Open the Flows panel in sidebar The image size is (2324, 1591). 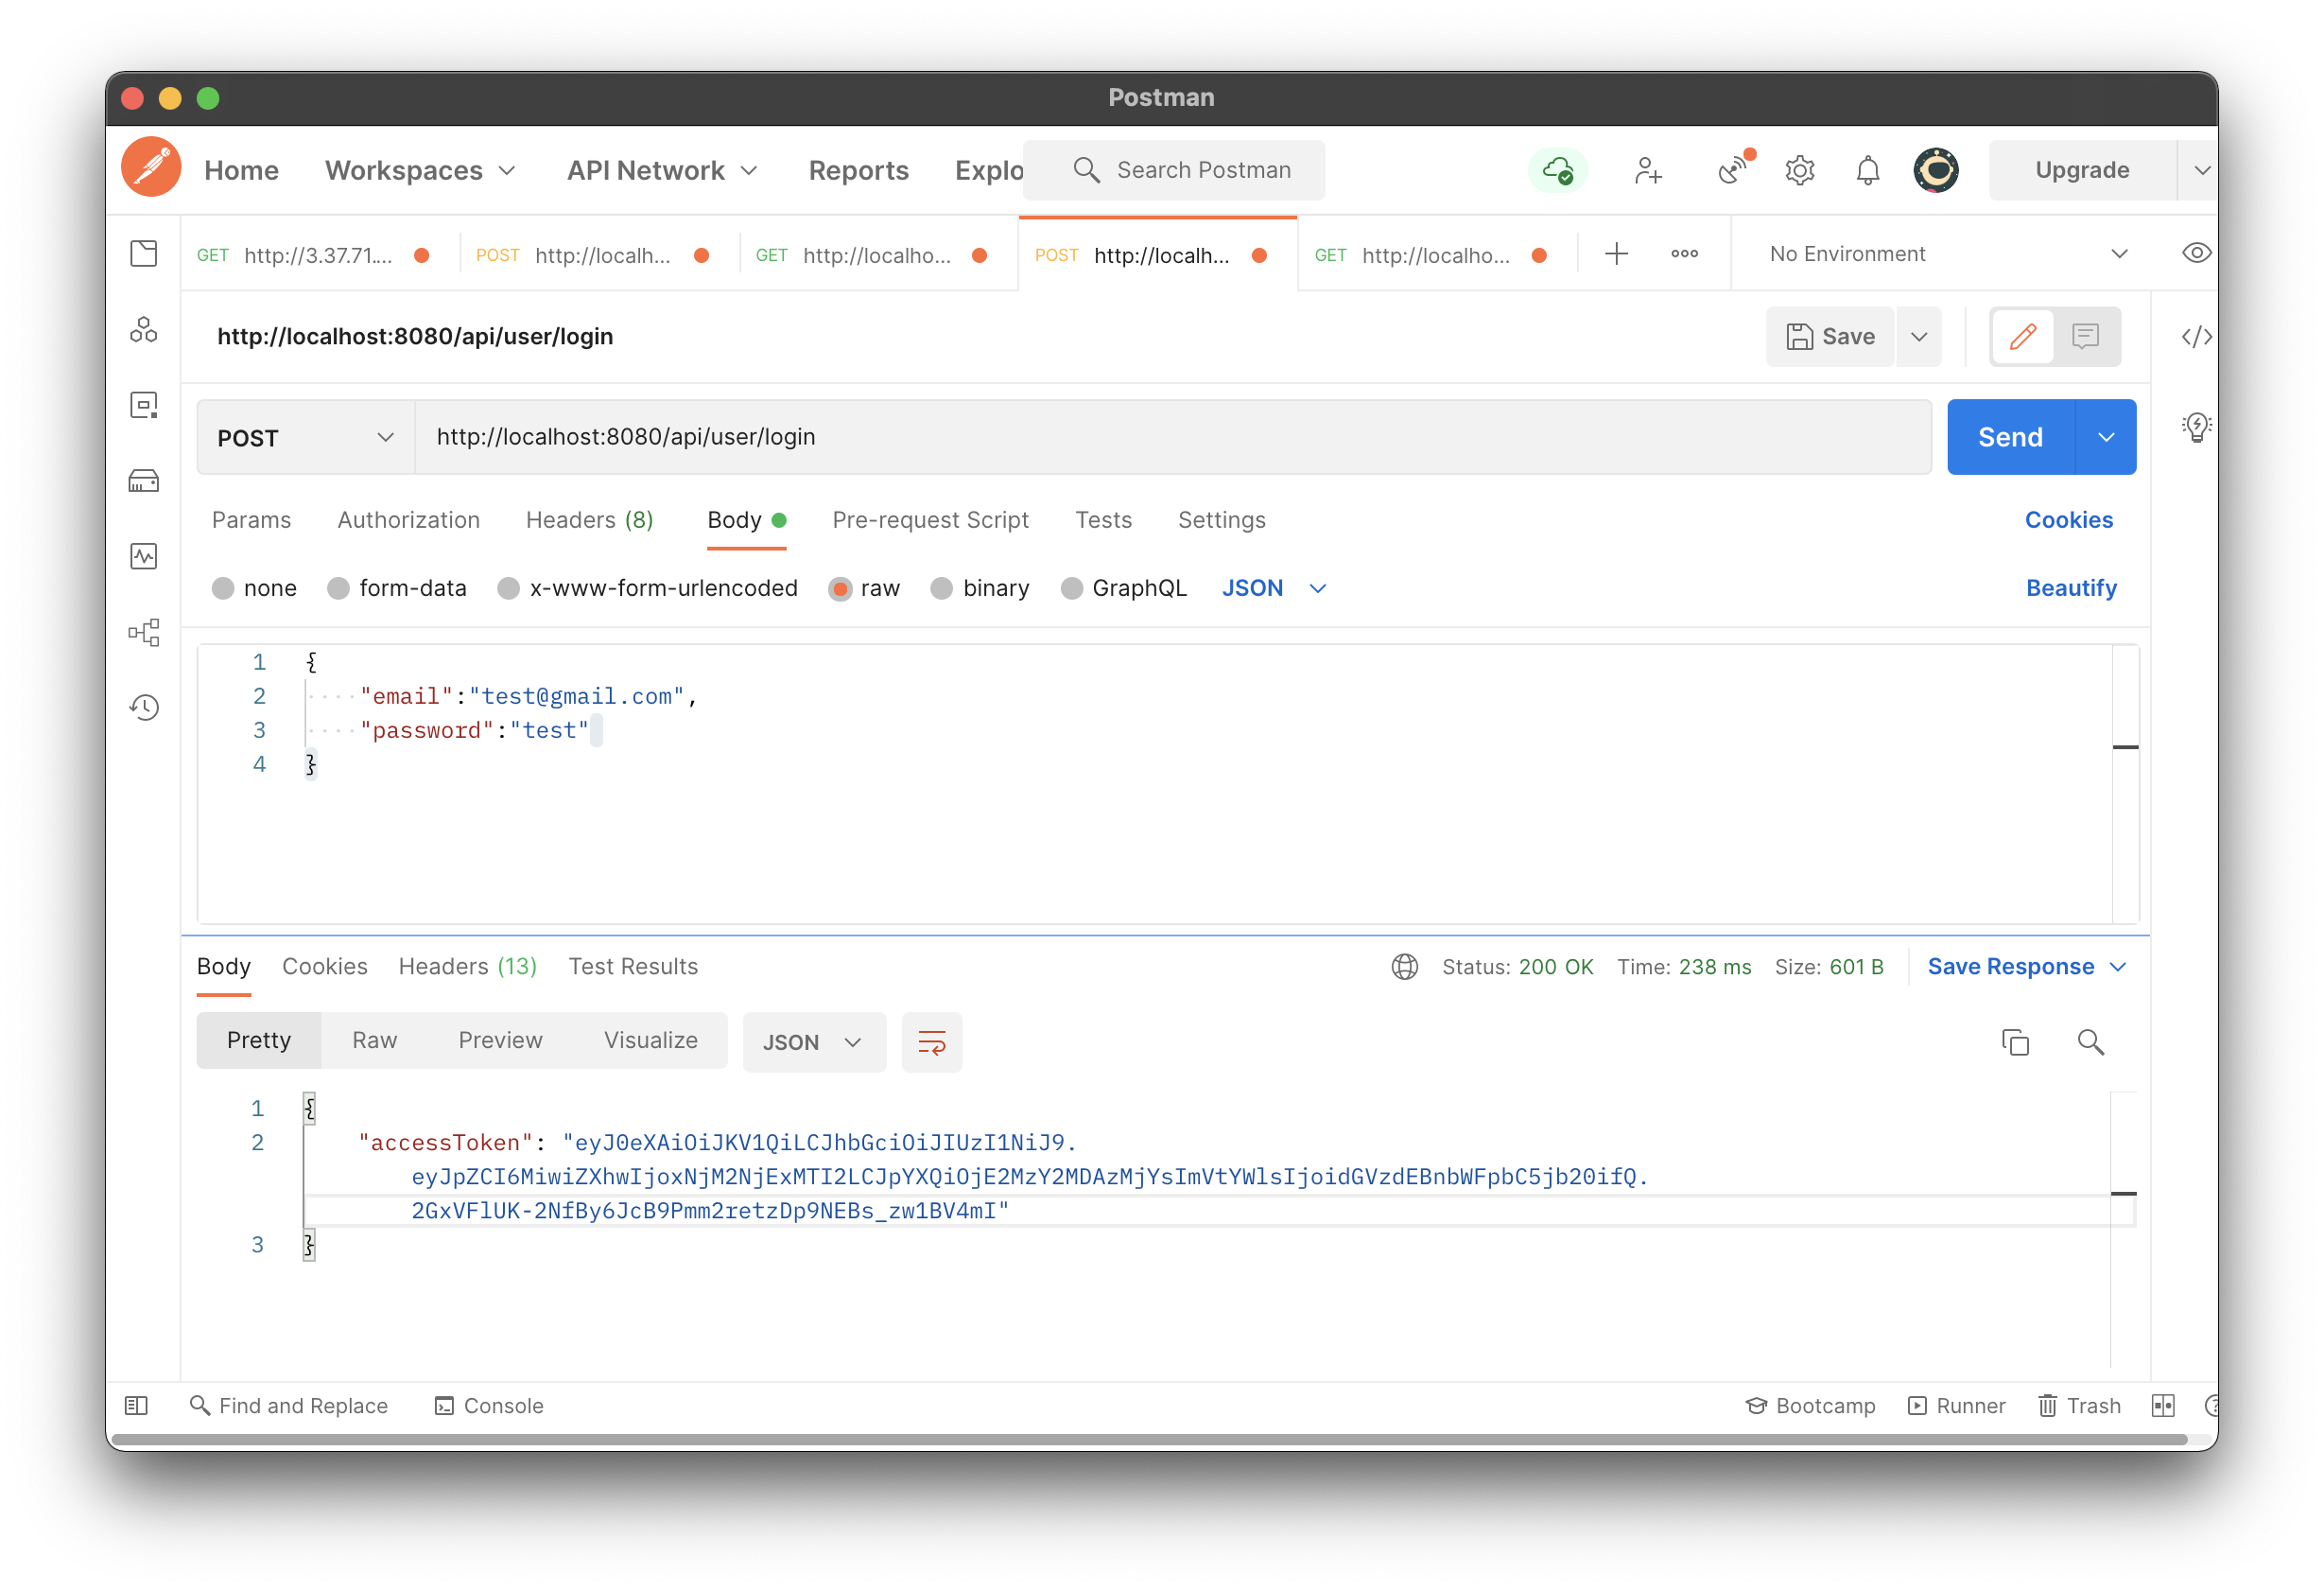[x=144, y=632]
